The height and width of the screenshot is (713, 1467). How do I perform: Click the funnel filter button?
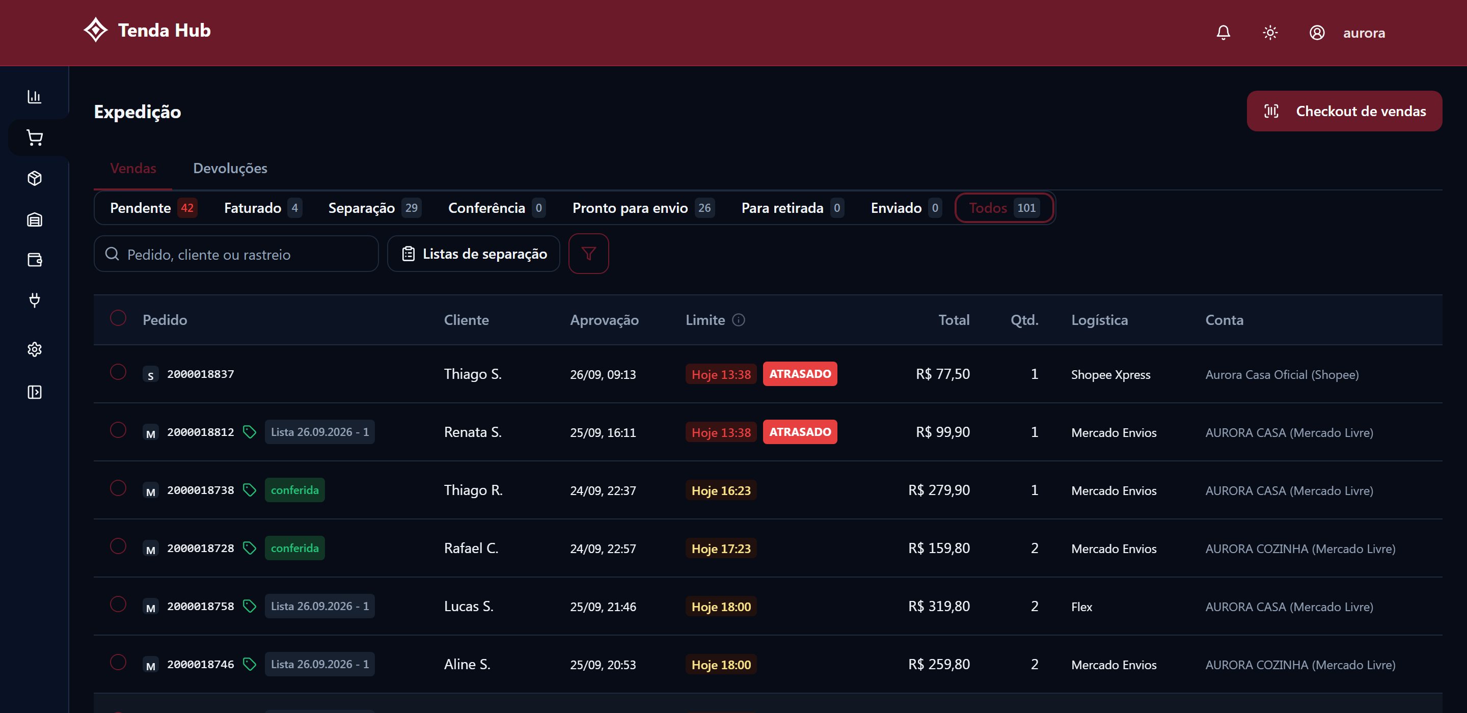[588, 254]
